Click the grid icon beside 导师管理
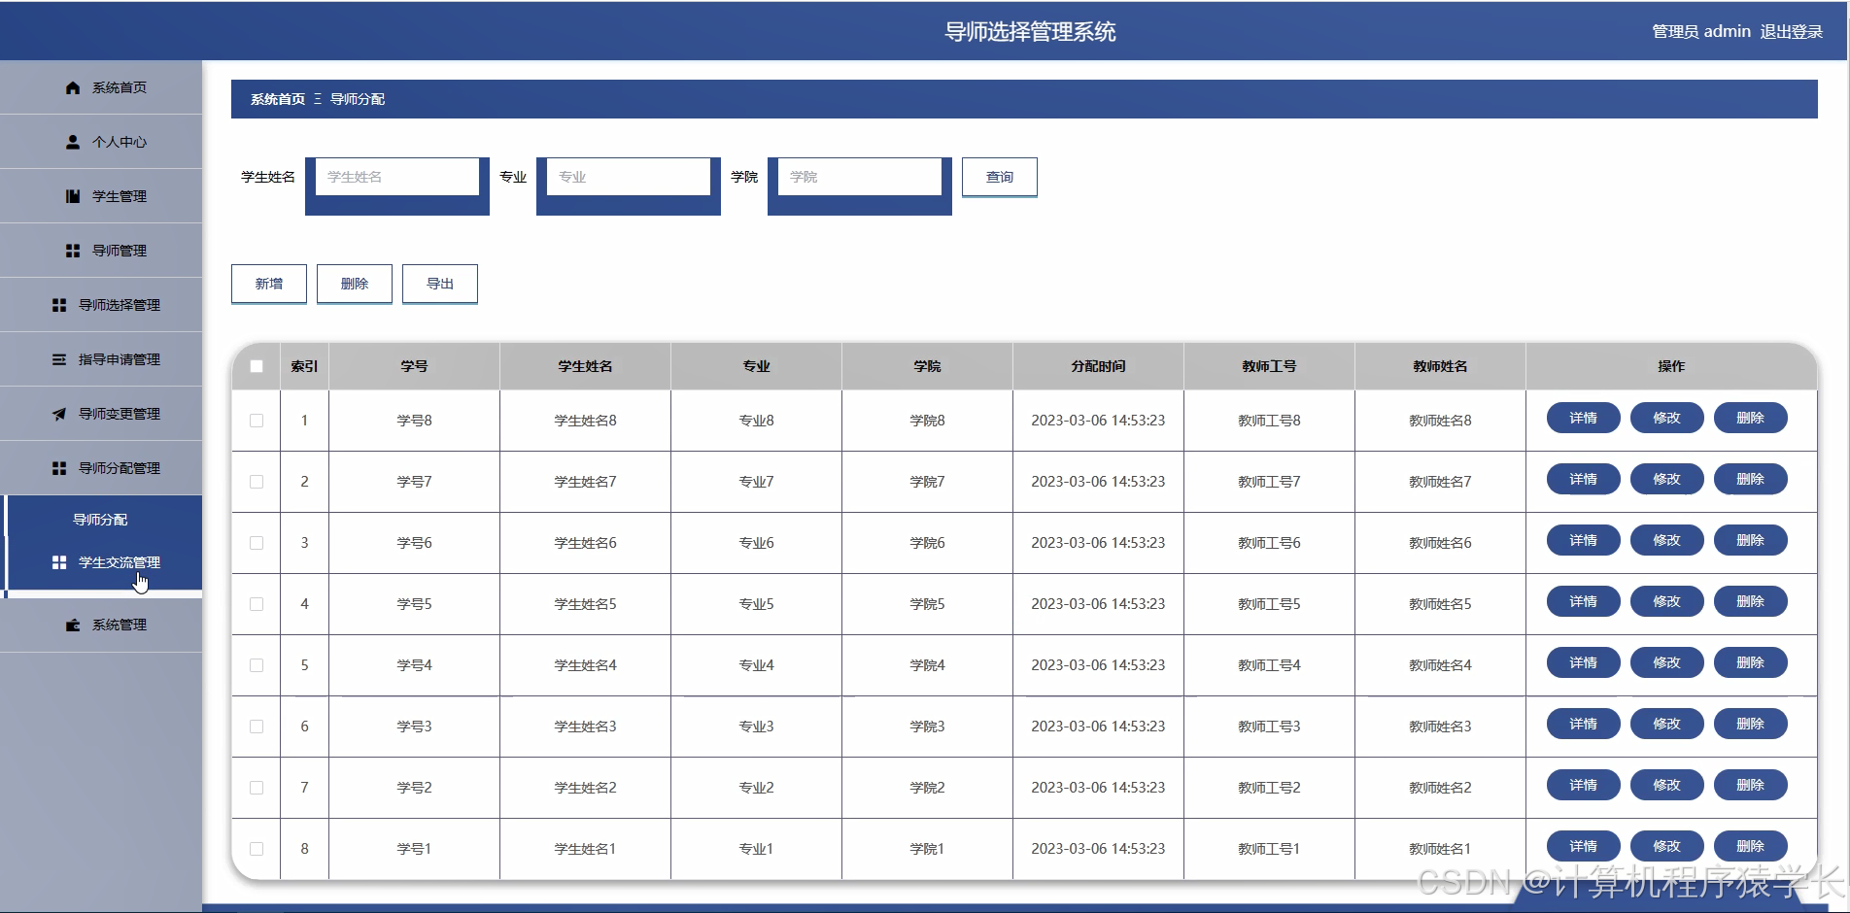 pos(73,251)
